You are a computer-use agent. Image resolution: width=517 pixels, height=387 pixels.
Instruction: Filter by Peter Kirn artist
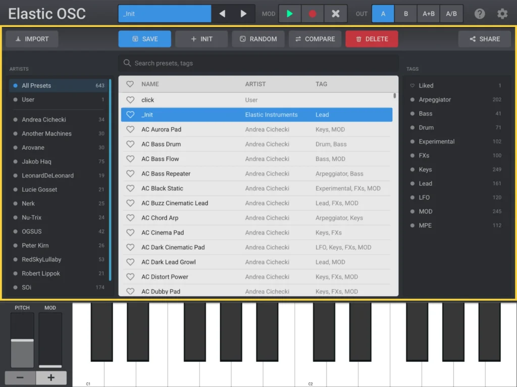[x=59, y=245]
